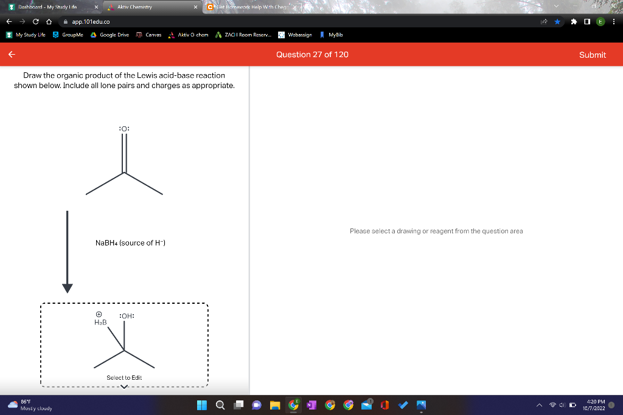The width and height of the screenshot is (623, 415).
Task: Open Microsoft To Do from the taskbar
Action: [402, 404]
